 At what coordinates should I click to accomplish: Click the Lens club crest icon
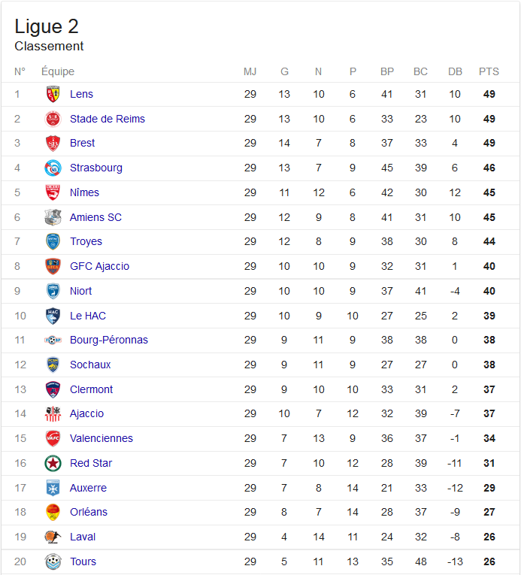(53, 94)
